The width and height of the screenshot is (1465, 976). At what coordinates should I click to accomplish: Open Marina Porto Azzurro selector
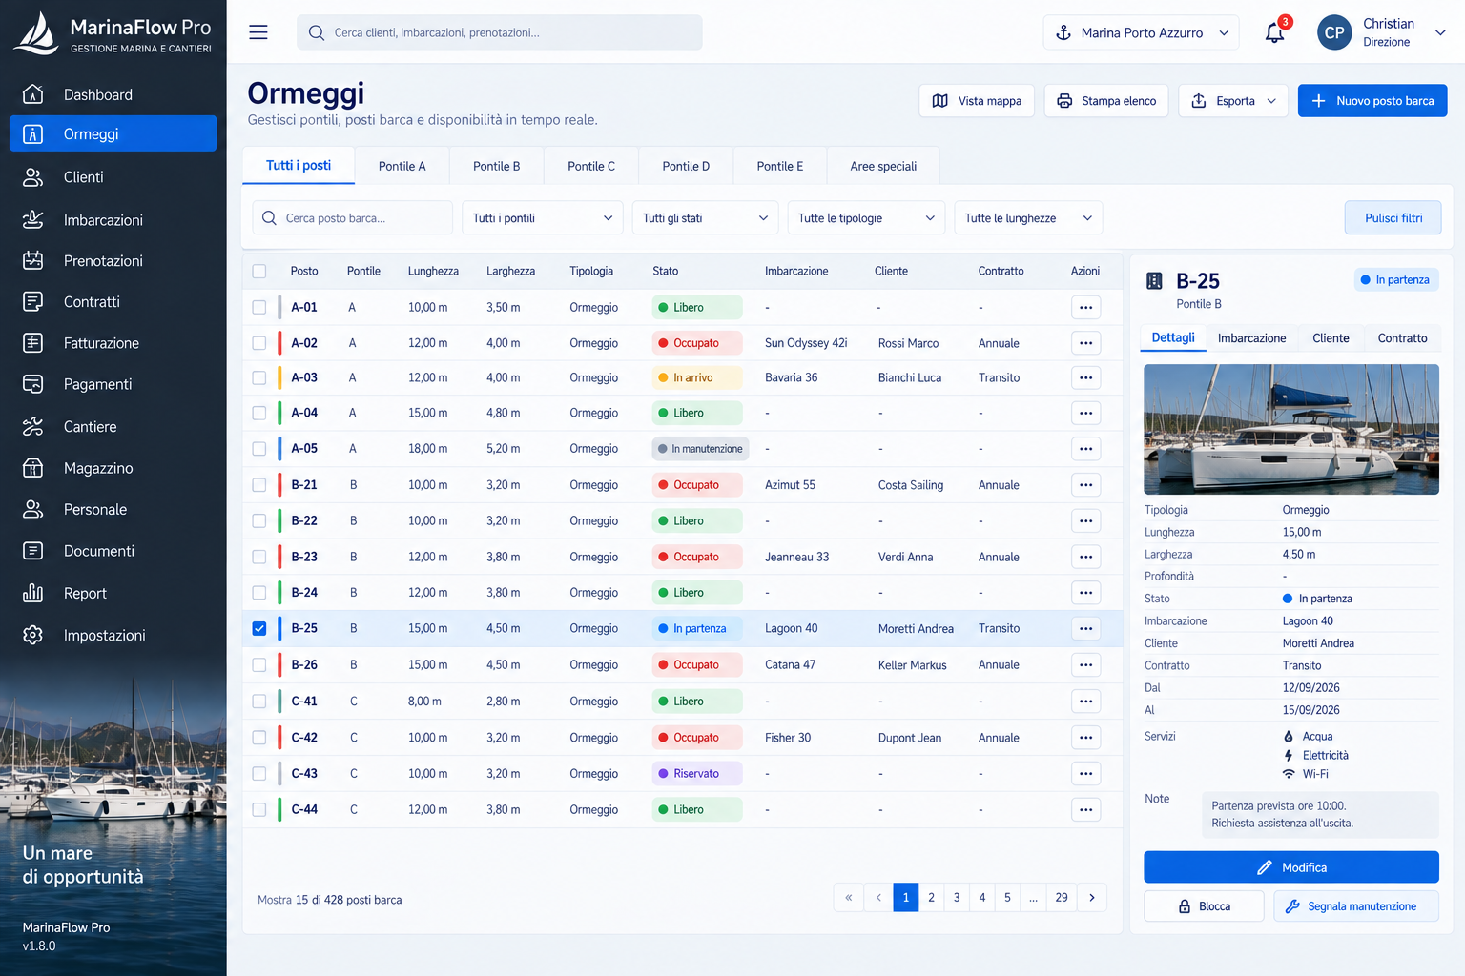click(x=1142, y=32)
